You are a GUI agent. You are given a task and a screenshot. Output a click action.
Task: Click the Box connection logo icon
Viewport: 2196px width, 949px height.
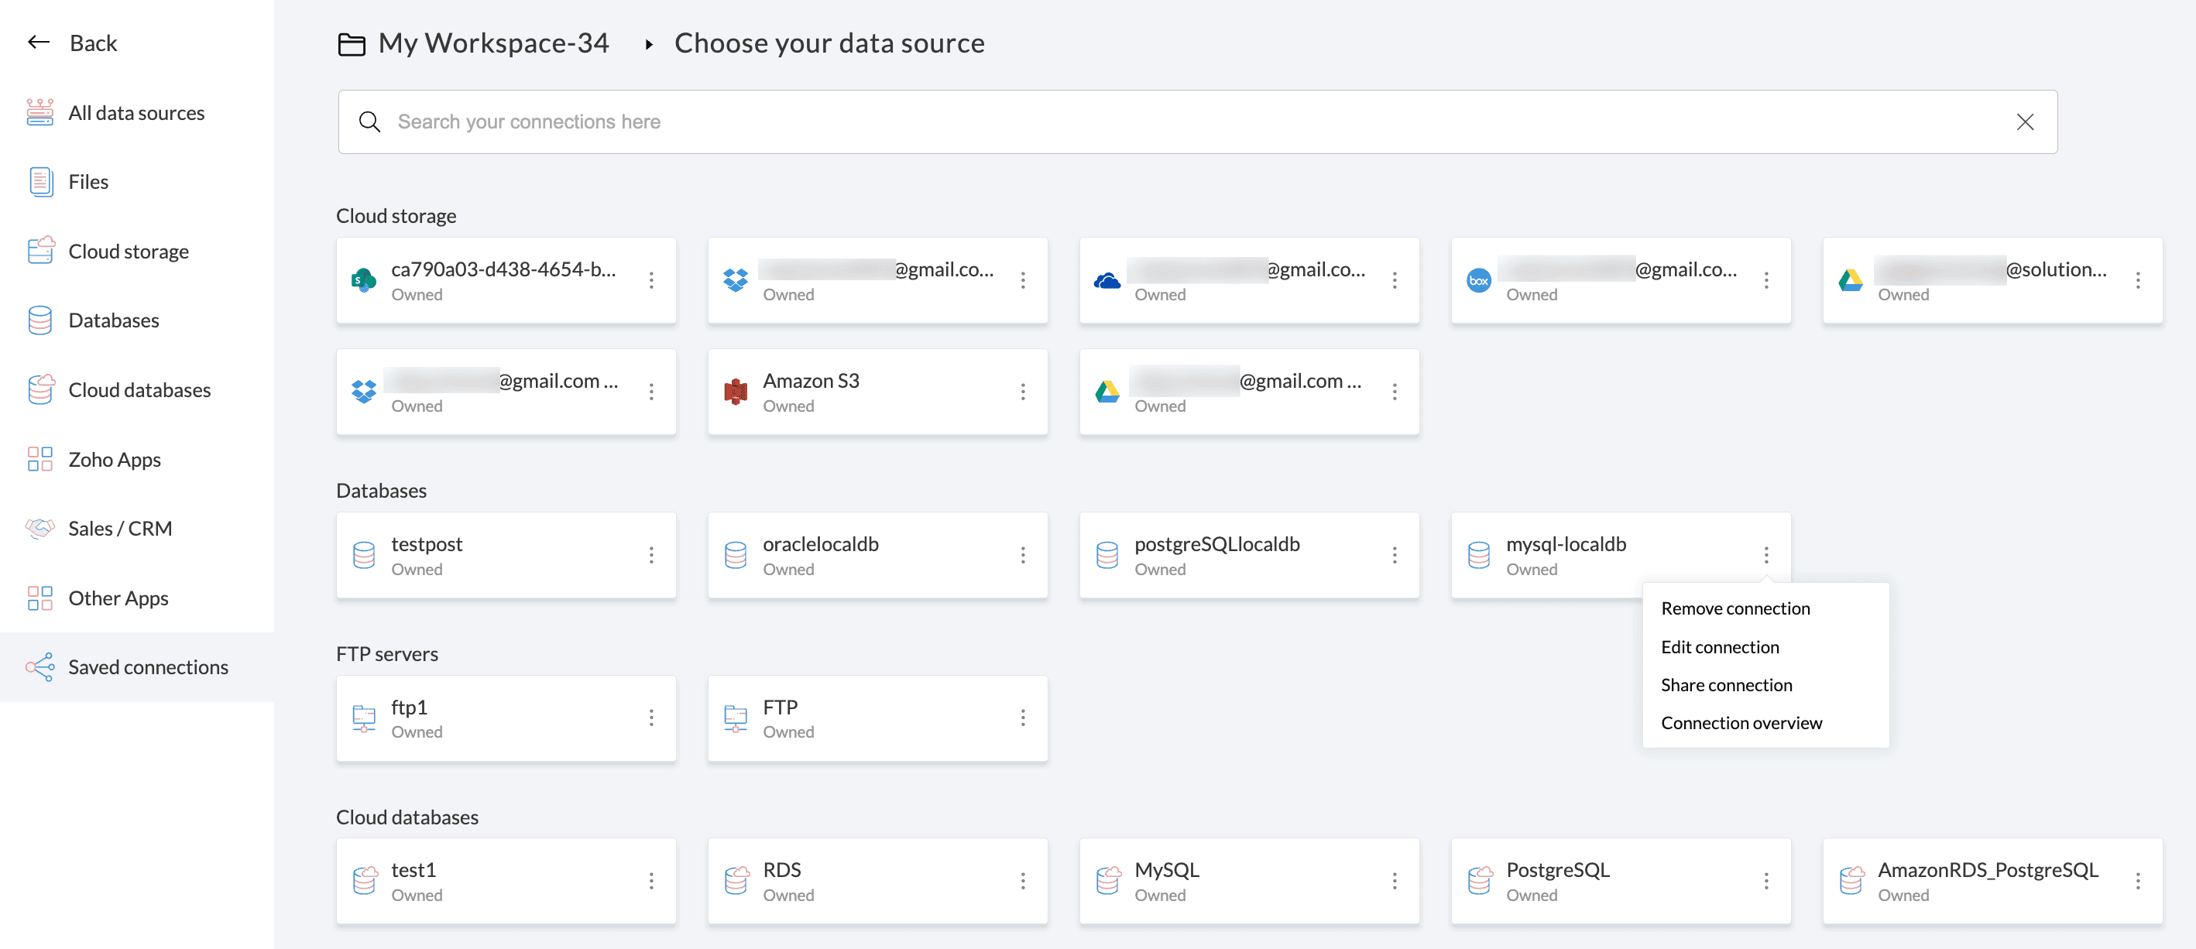click(1478, 280)
